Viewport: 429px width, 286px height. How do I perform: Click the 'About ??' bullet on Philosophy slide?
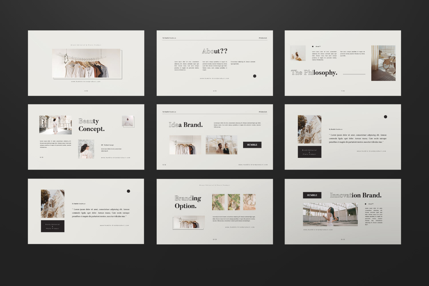316,46
